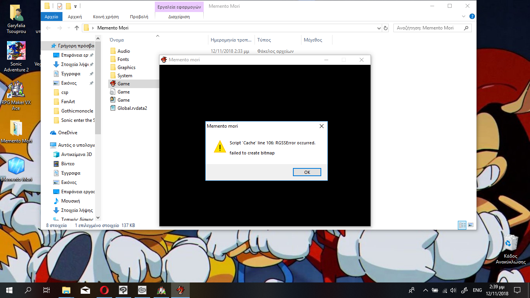Image resolution: width=530 pixels, height=298 pixels.
Task: Launch Opera browser from the taskbar
Action: click(104, 290)
